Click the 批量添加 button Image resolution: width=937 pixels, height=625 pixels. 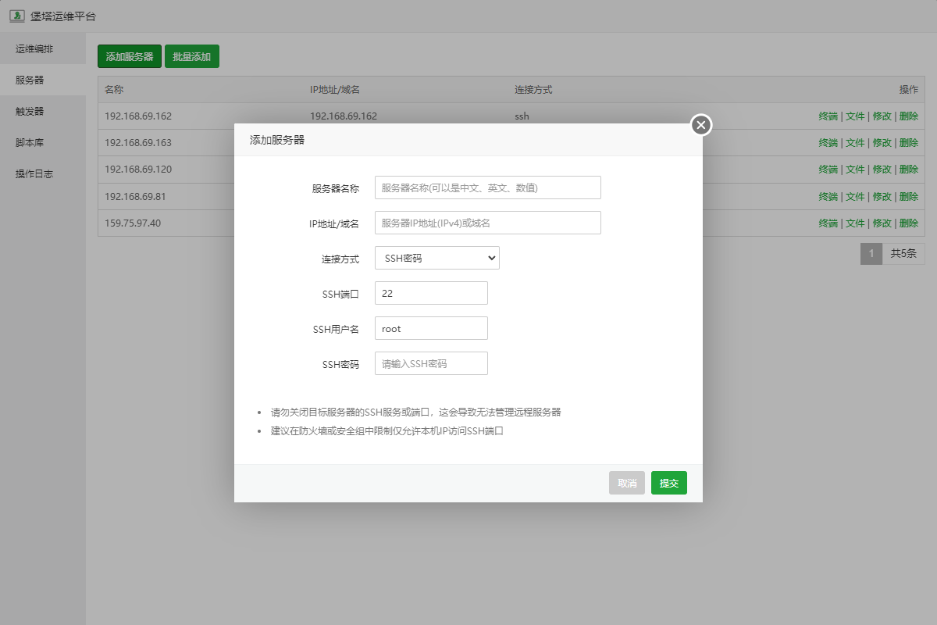click(191, 56)
